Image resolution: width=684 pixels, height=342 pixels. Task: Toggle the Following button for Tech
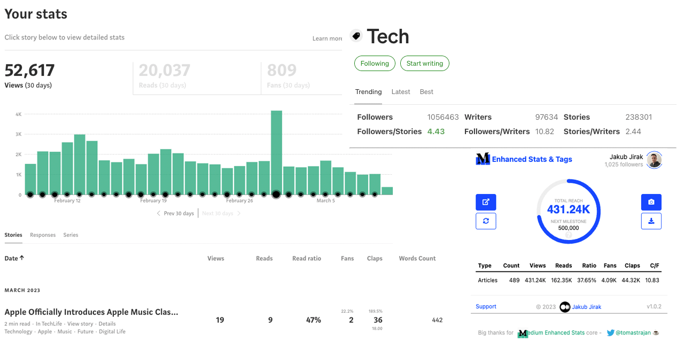[x=375, y=63]
